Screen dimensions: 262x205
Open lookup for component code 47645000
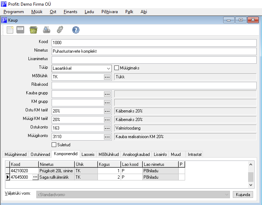tap(35, 177)
